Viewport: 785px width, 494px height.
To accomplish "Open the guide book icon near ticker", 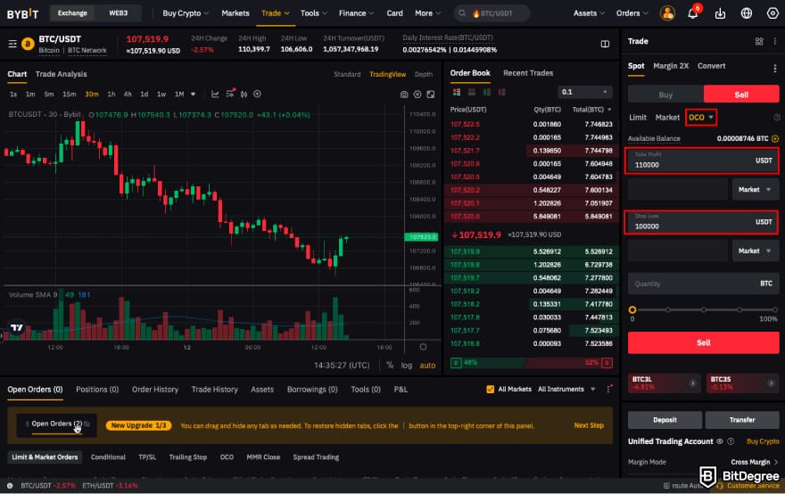I will 605,44.
